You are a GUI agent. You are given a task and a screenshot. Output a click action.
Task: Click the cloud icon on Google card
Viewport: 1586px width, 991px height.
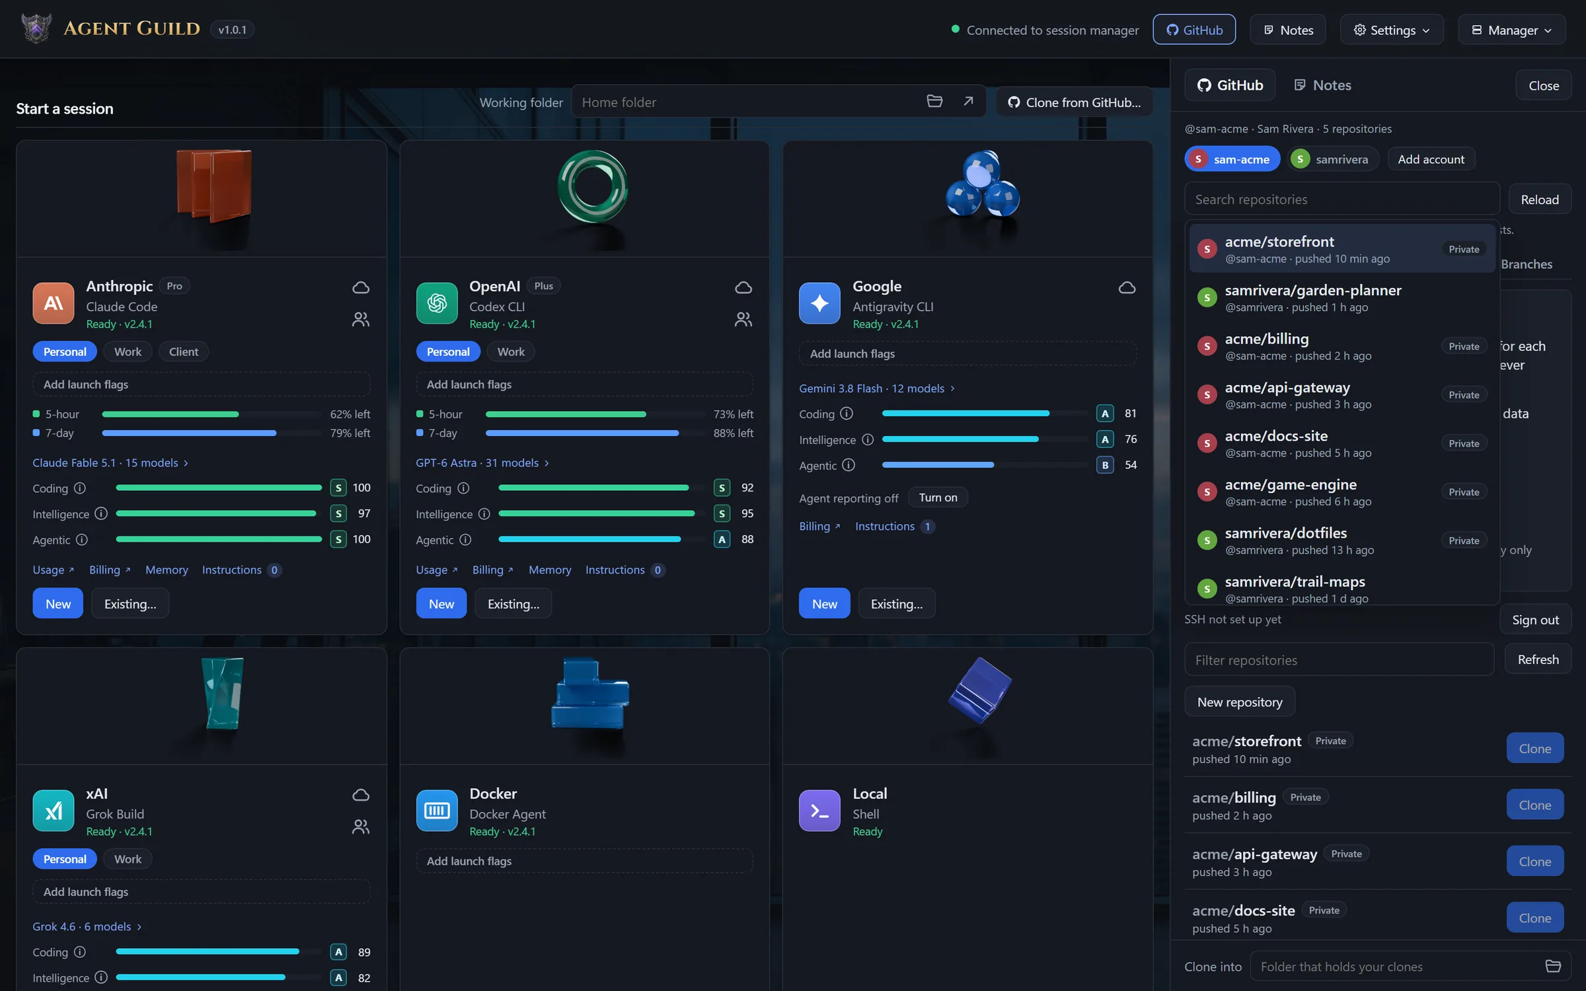coord(1127,287)
